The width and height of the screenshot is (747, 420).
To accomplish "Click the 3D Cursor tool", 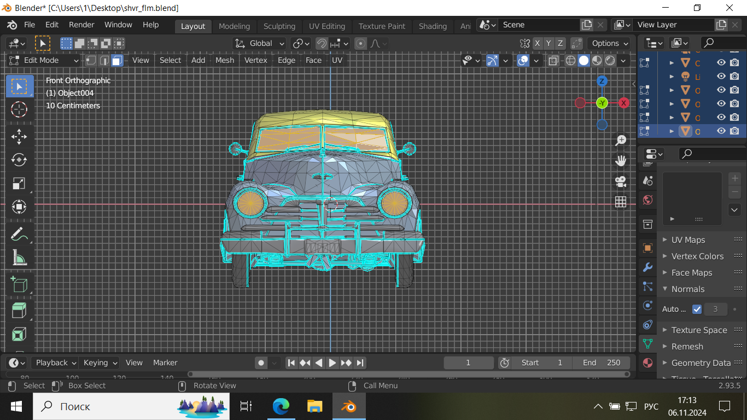I will click(19, 109).
